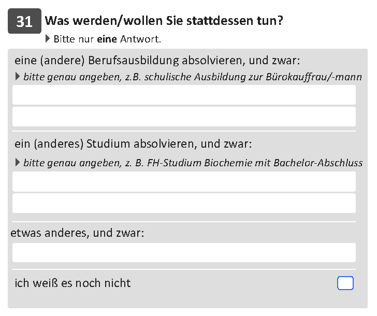377x316 pixels.
Task: Focus the "etwas anderes, und zwar" text field
Action: (x=184, y=252)
